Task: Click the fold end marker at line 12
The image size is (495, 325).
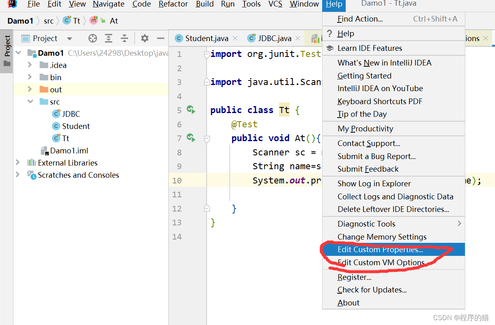Action: (x=207, y=209)
